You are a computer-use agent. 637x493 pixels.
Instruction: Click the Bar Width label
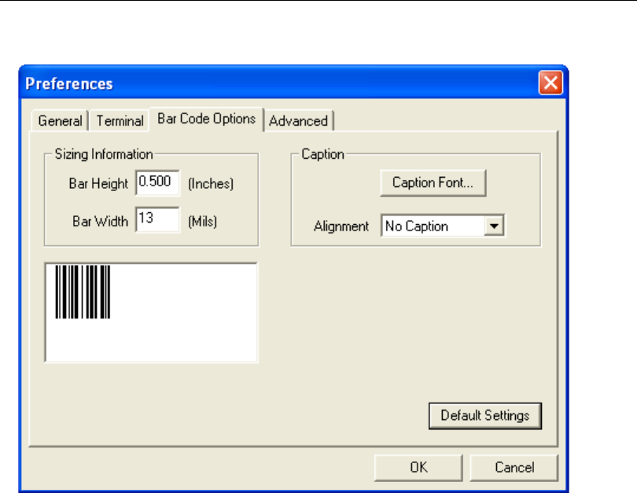[100, 222]
